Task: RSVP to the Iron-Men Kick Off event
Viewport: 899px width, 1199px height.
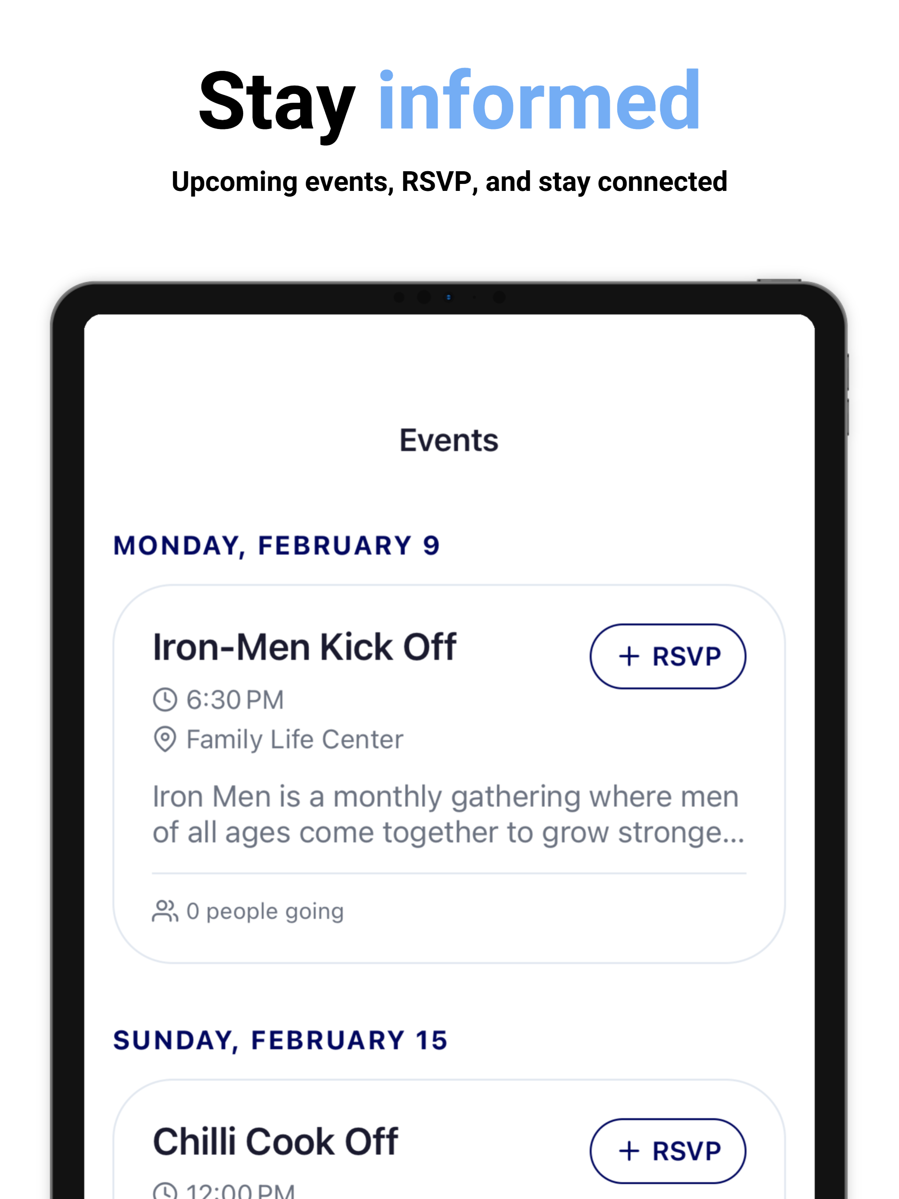Action: [668, 657]
